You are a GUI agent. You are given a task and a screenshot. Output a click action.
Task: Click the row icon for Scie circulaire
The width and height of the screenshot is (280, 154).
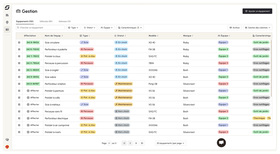pyautogui.click(x=19, y=42)
